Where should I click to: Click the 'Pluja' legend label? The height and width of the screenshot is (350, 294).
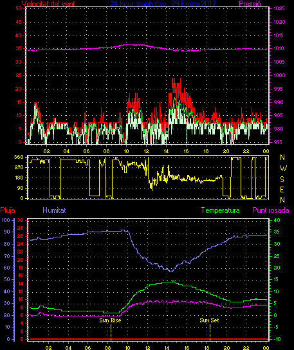8,210
